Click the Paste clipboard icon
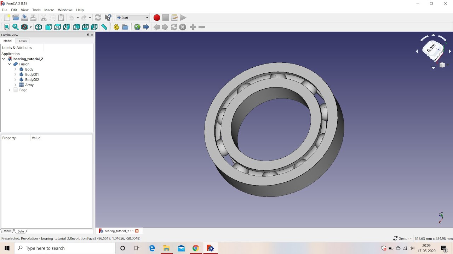Screen dimensions: 453x254 pos(61,18)
